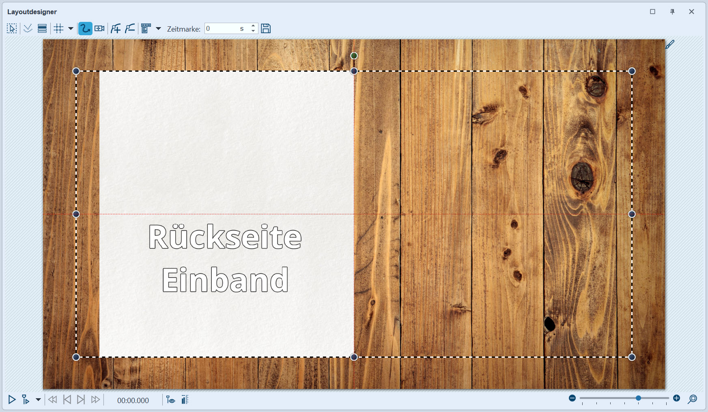Screen dimensions: 708x412
Task: Click the layout alignment icon
Action: (146, 28)
